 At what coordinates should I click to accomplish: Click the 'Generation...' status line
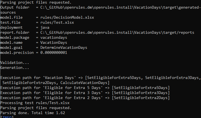coord(15,68)
